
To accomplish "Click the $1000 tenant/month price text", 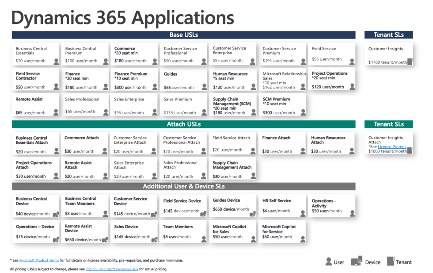I will click(388, 151).
